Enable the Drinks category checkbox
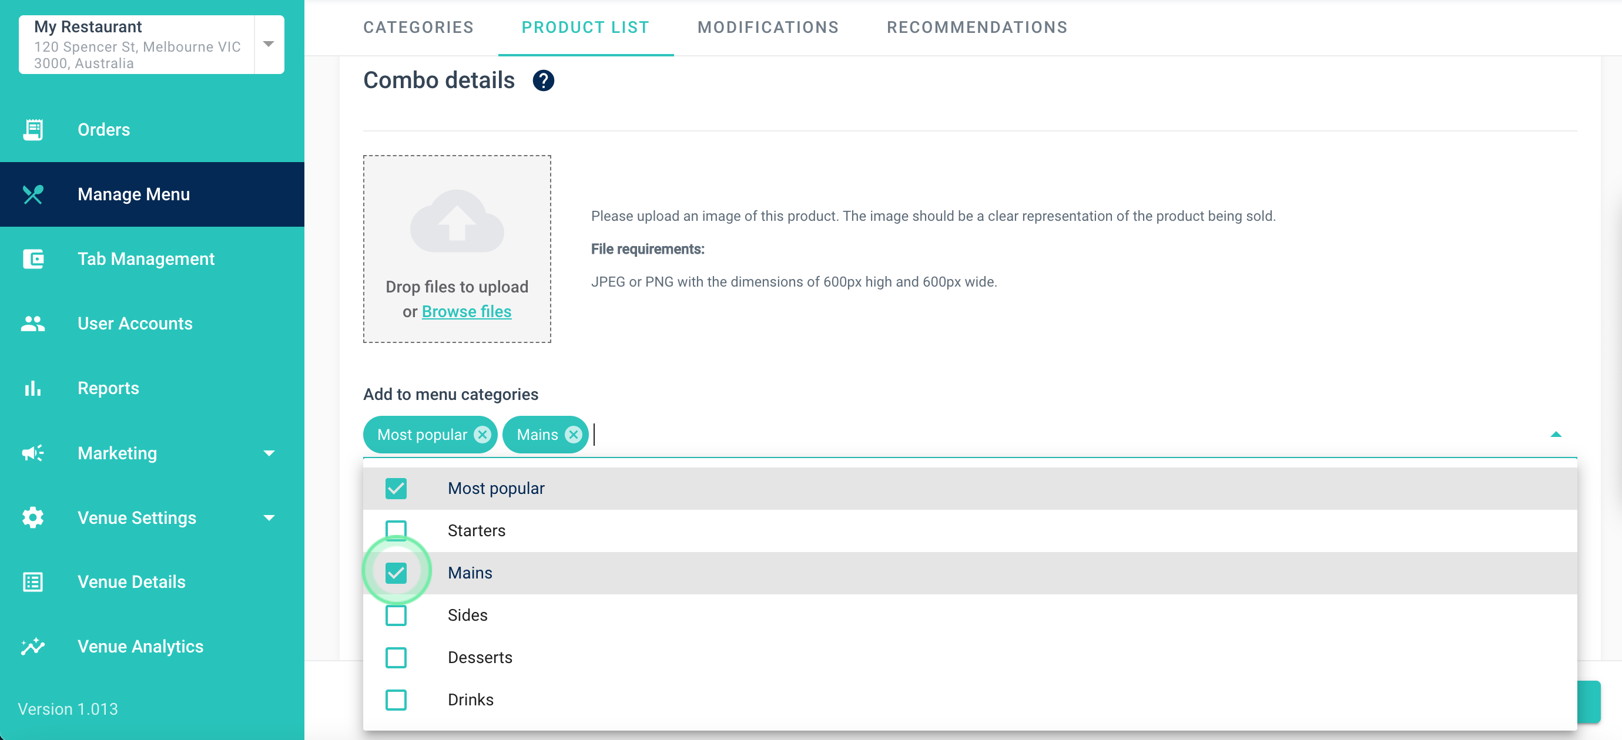The width and height of the screenshot is (1622, 740). pos(396,699)
